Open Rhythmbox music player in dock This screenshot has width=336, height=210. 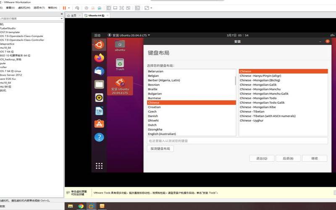[x=99, y=98]
